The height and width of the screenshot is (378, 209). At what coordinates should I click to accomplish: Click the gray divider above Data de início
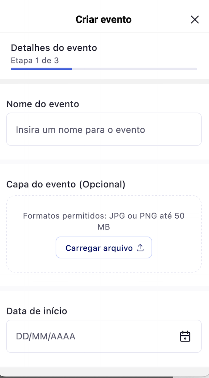104,289
